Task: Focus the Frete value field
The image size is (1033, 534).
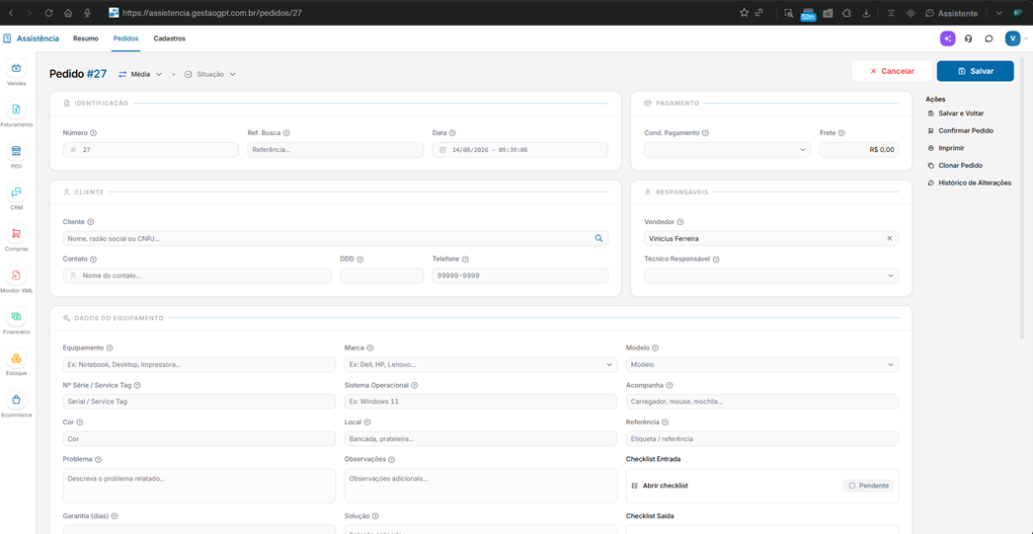Action: [859, 150]
